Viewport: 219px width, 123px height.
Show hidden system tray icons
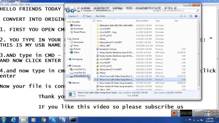(x=186, y=120)
